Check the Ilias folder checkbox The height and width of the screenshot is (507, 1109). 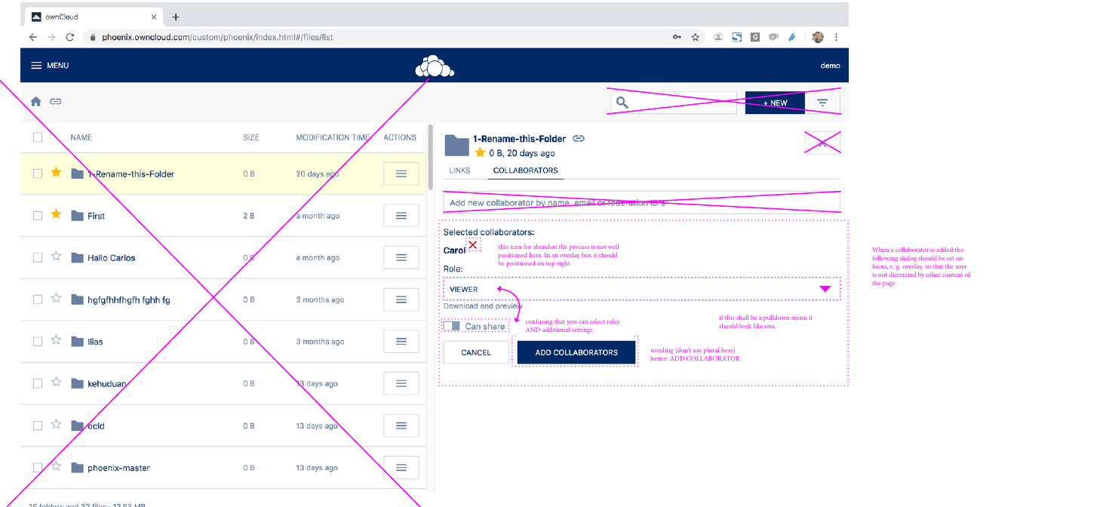[38, 342]
